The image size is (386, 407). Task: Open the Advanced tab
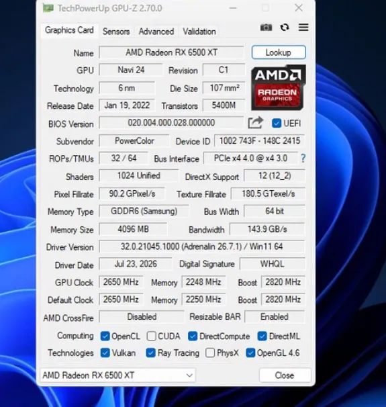pyautogui.click(x=156, y=32)
